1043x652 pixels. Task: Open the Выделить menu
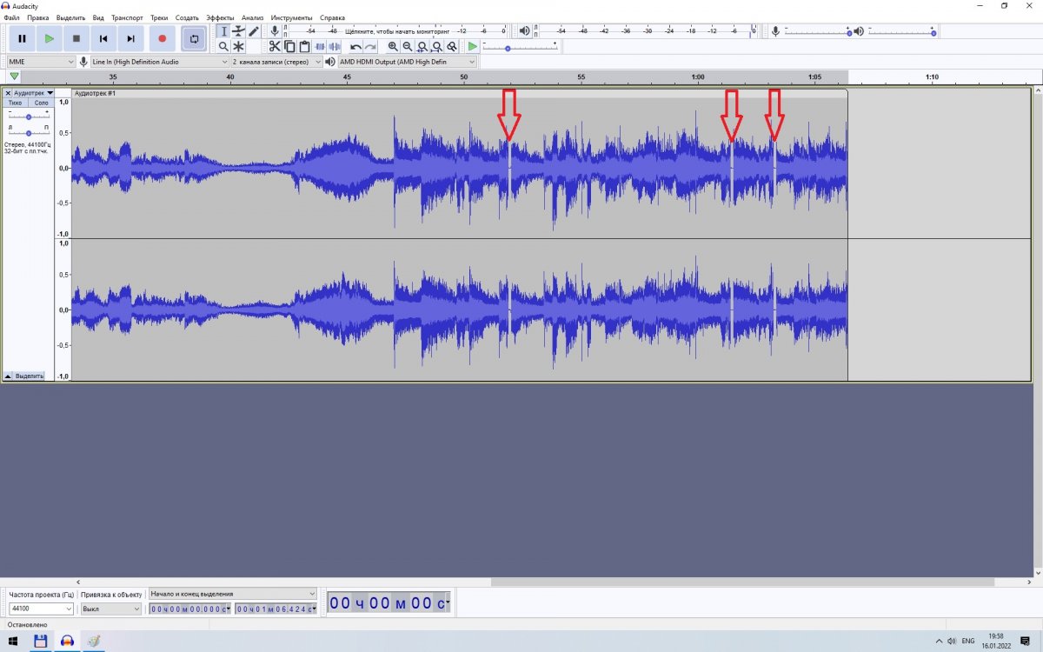(x=70, y=17)
